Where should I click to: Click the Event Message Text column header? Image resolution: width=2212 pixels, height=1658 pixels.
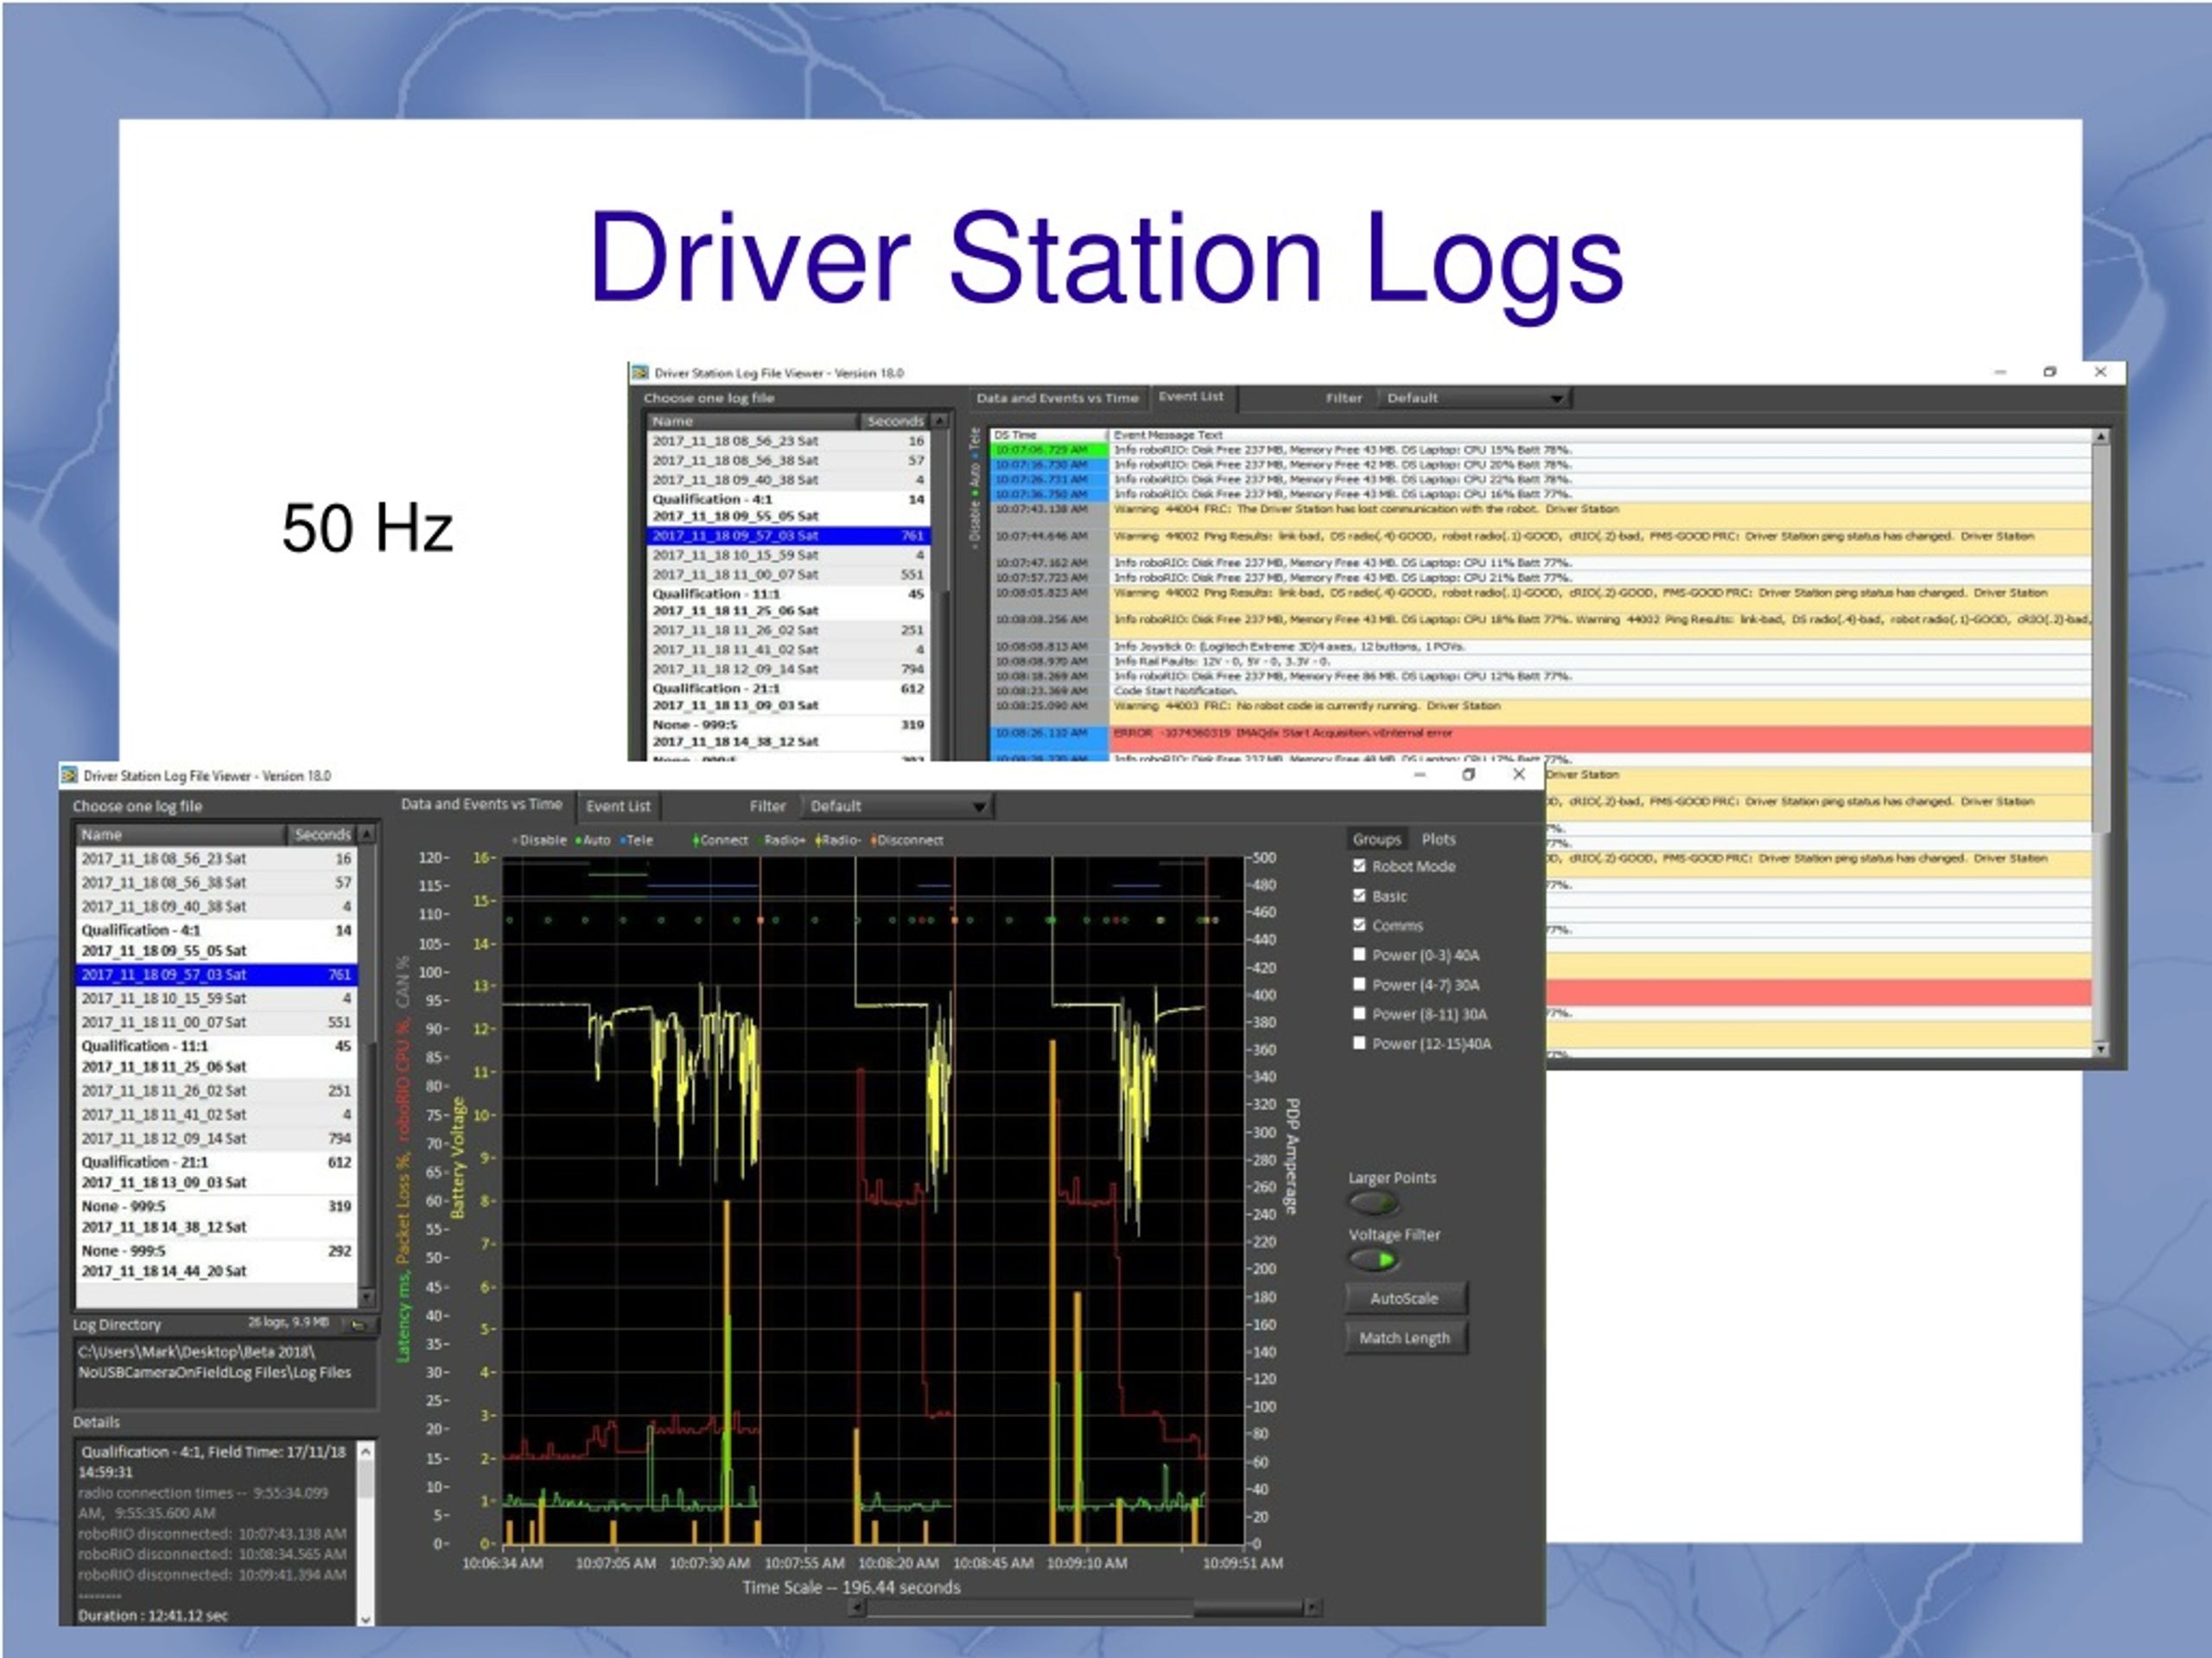pyautogui.click(x=1600, y=435)
